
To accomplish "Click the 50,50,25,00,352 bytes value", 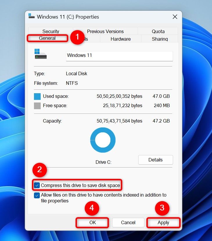I will [x=119, y=96].
